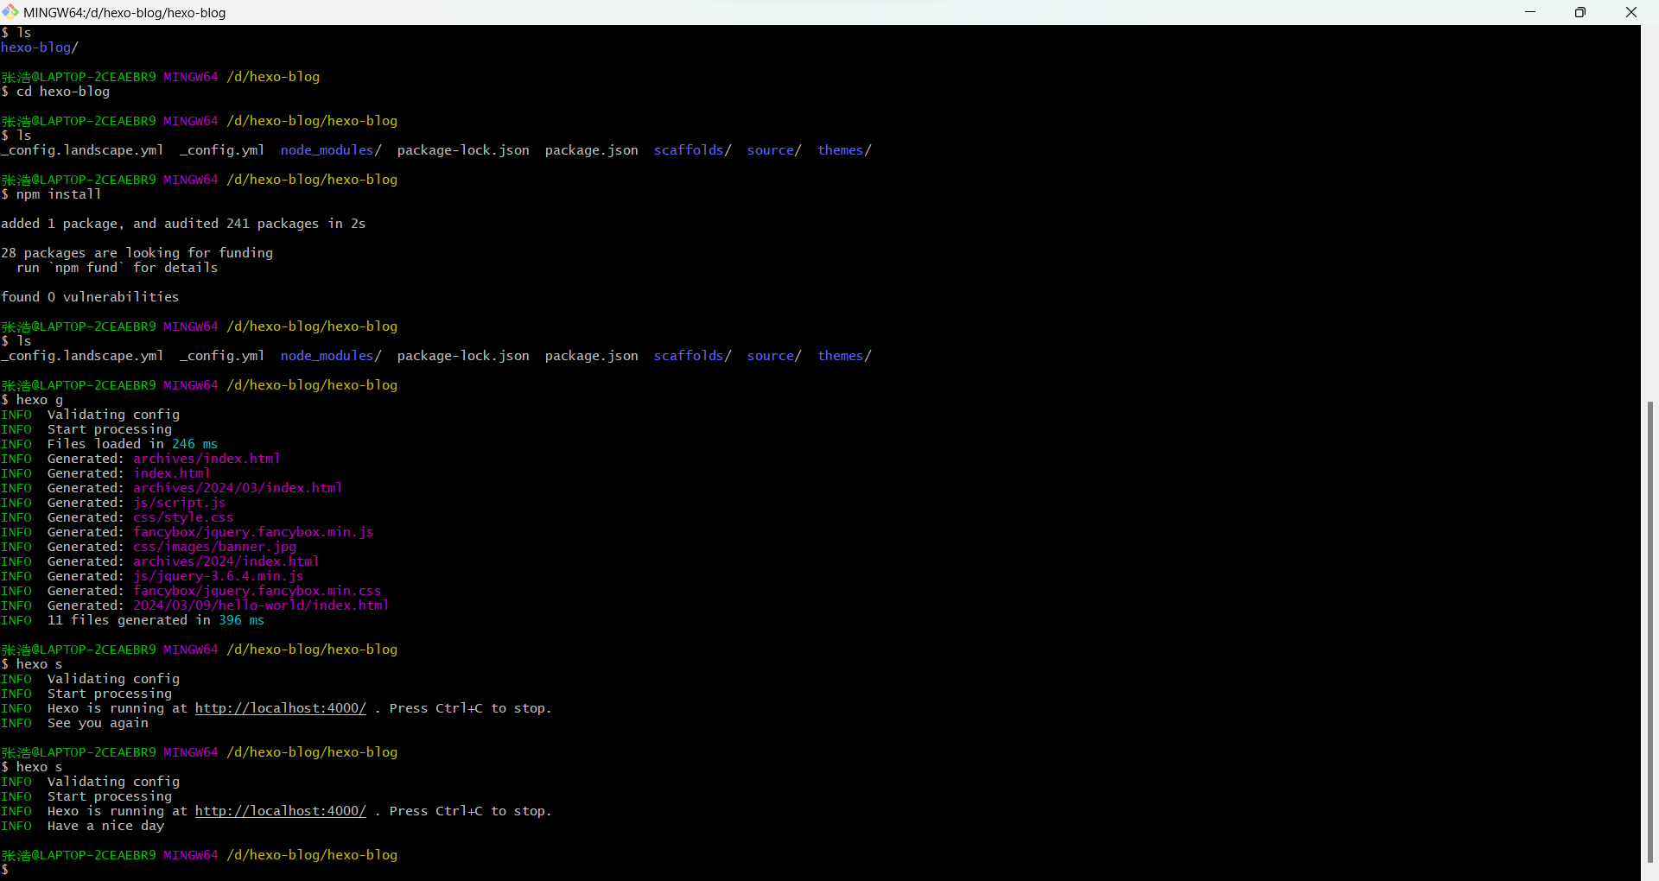Close the MINGW64 terminal window
This screenshot has width=1659, height=881.
pyautogui.click(x=1631, y=12)
